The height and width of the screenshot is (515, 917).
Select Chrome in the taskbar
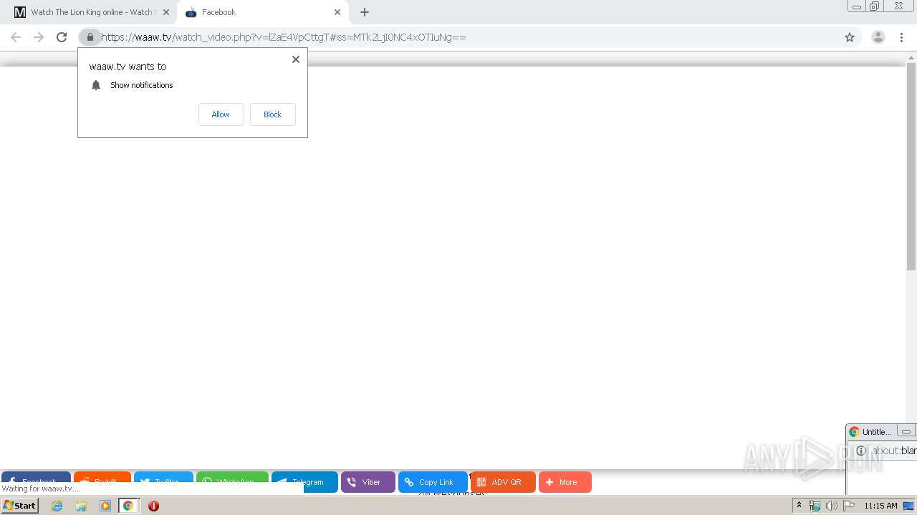[128, 506]
